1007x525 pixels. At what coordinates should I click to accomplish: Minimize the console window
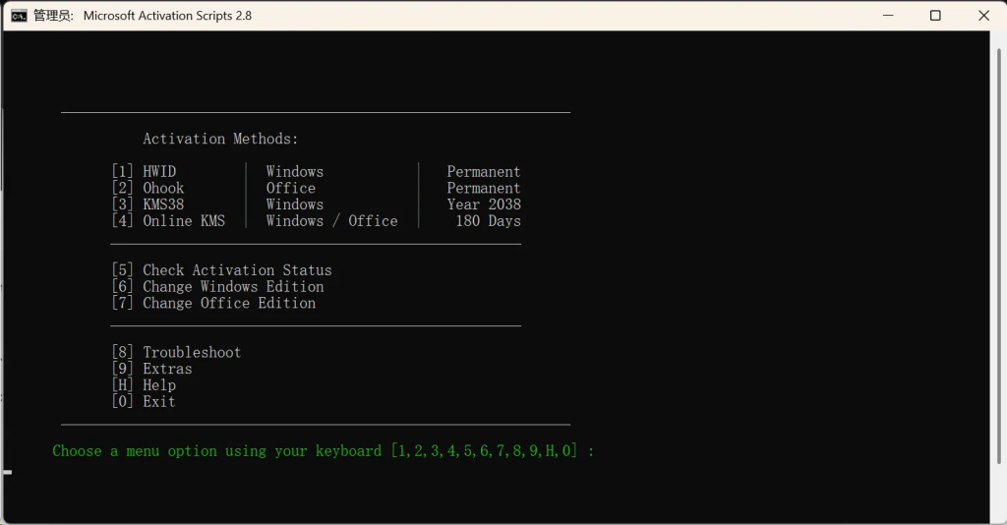[x=888, y=16]
